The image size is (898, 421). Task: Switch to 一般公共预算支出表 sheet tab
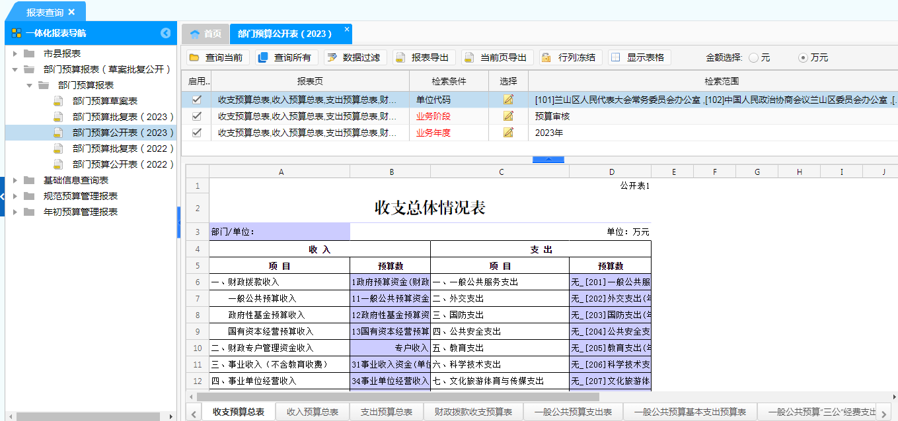pyautogui.click(x=573, y=412)
